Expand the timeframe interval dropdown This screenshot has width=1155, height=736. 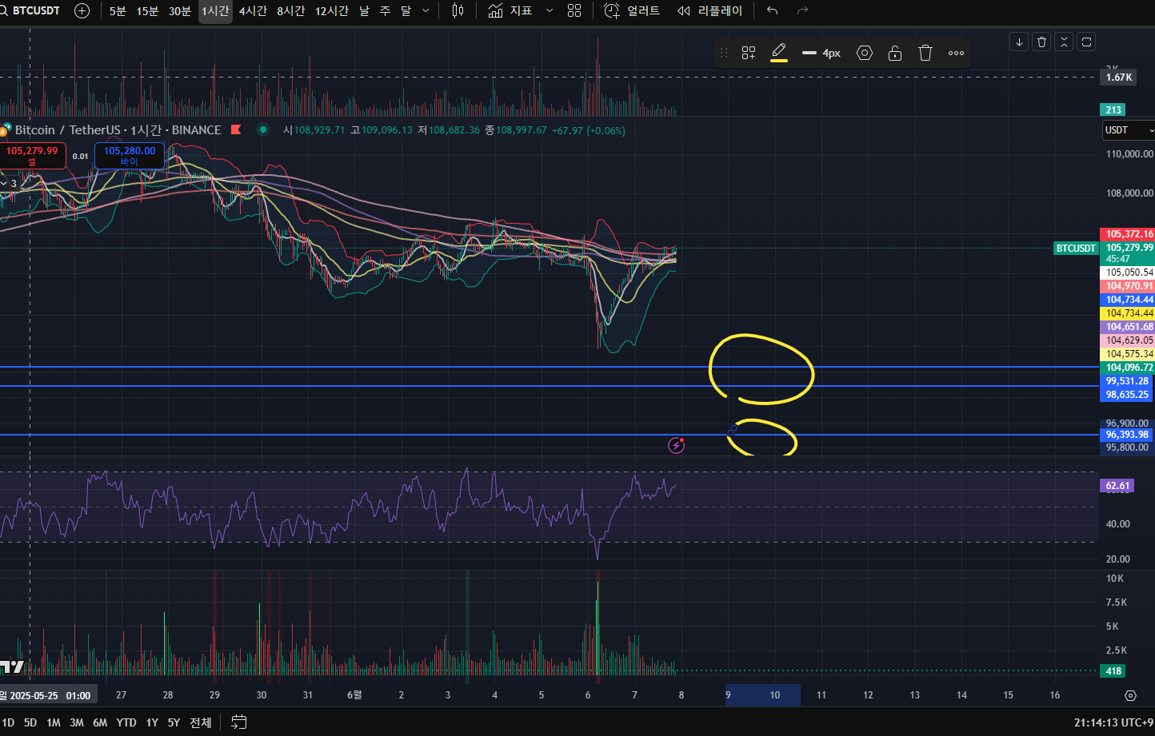click(426, 10)
